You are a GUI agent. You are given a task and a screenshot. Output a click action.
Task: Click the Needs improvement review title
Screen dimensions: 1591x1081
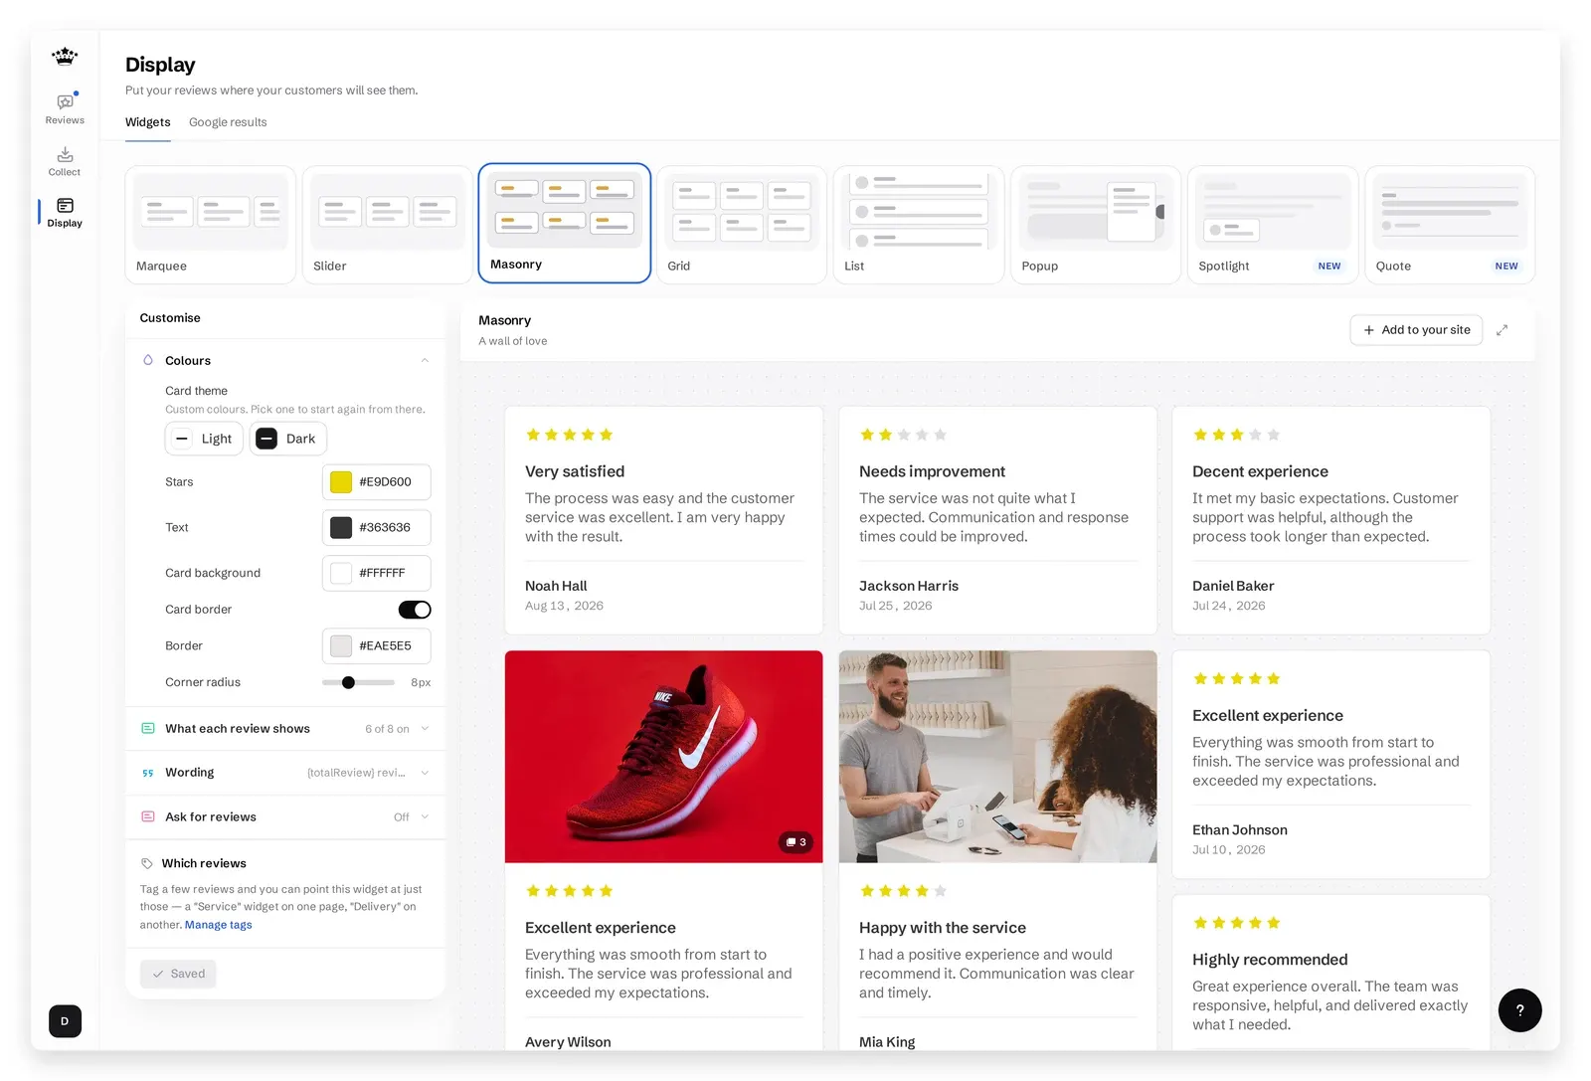coord(932,471)
